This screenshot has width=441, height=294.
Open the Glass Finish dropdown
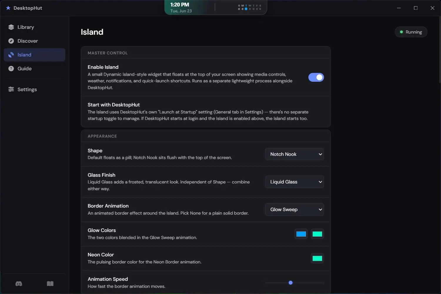295,182
